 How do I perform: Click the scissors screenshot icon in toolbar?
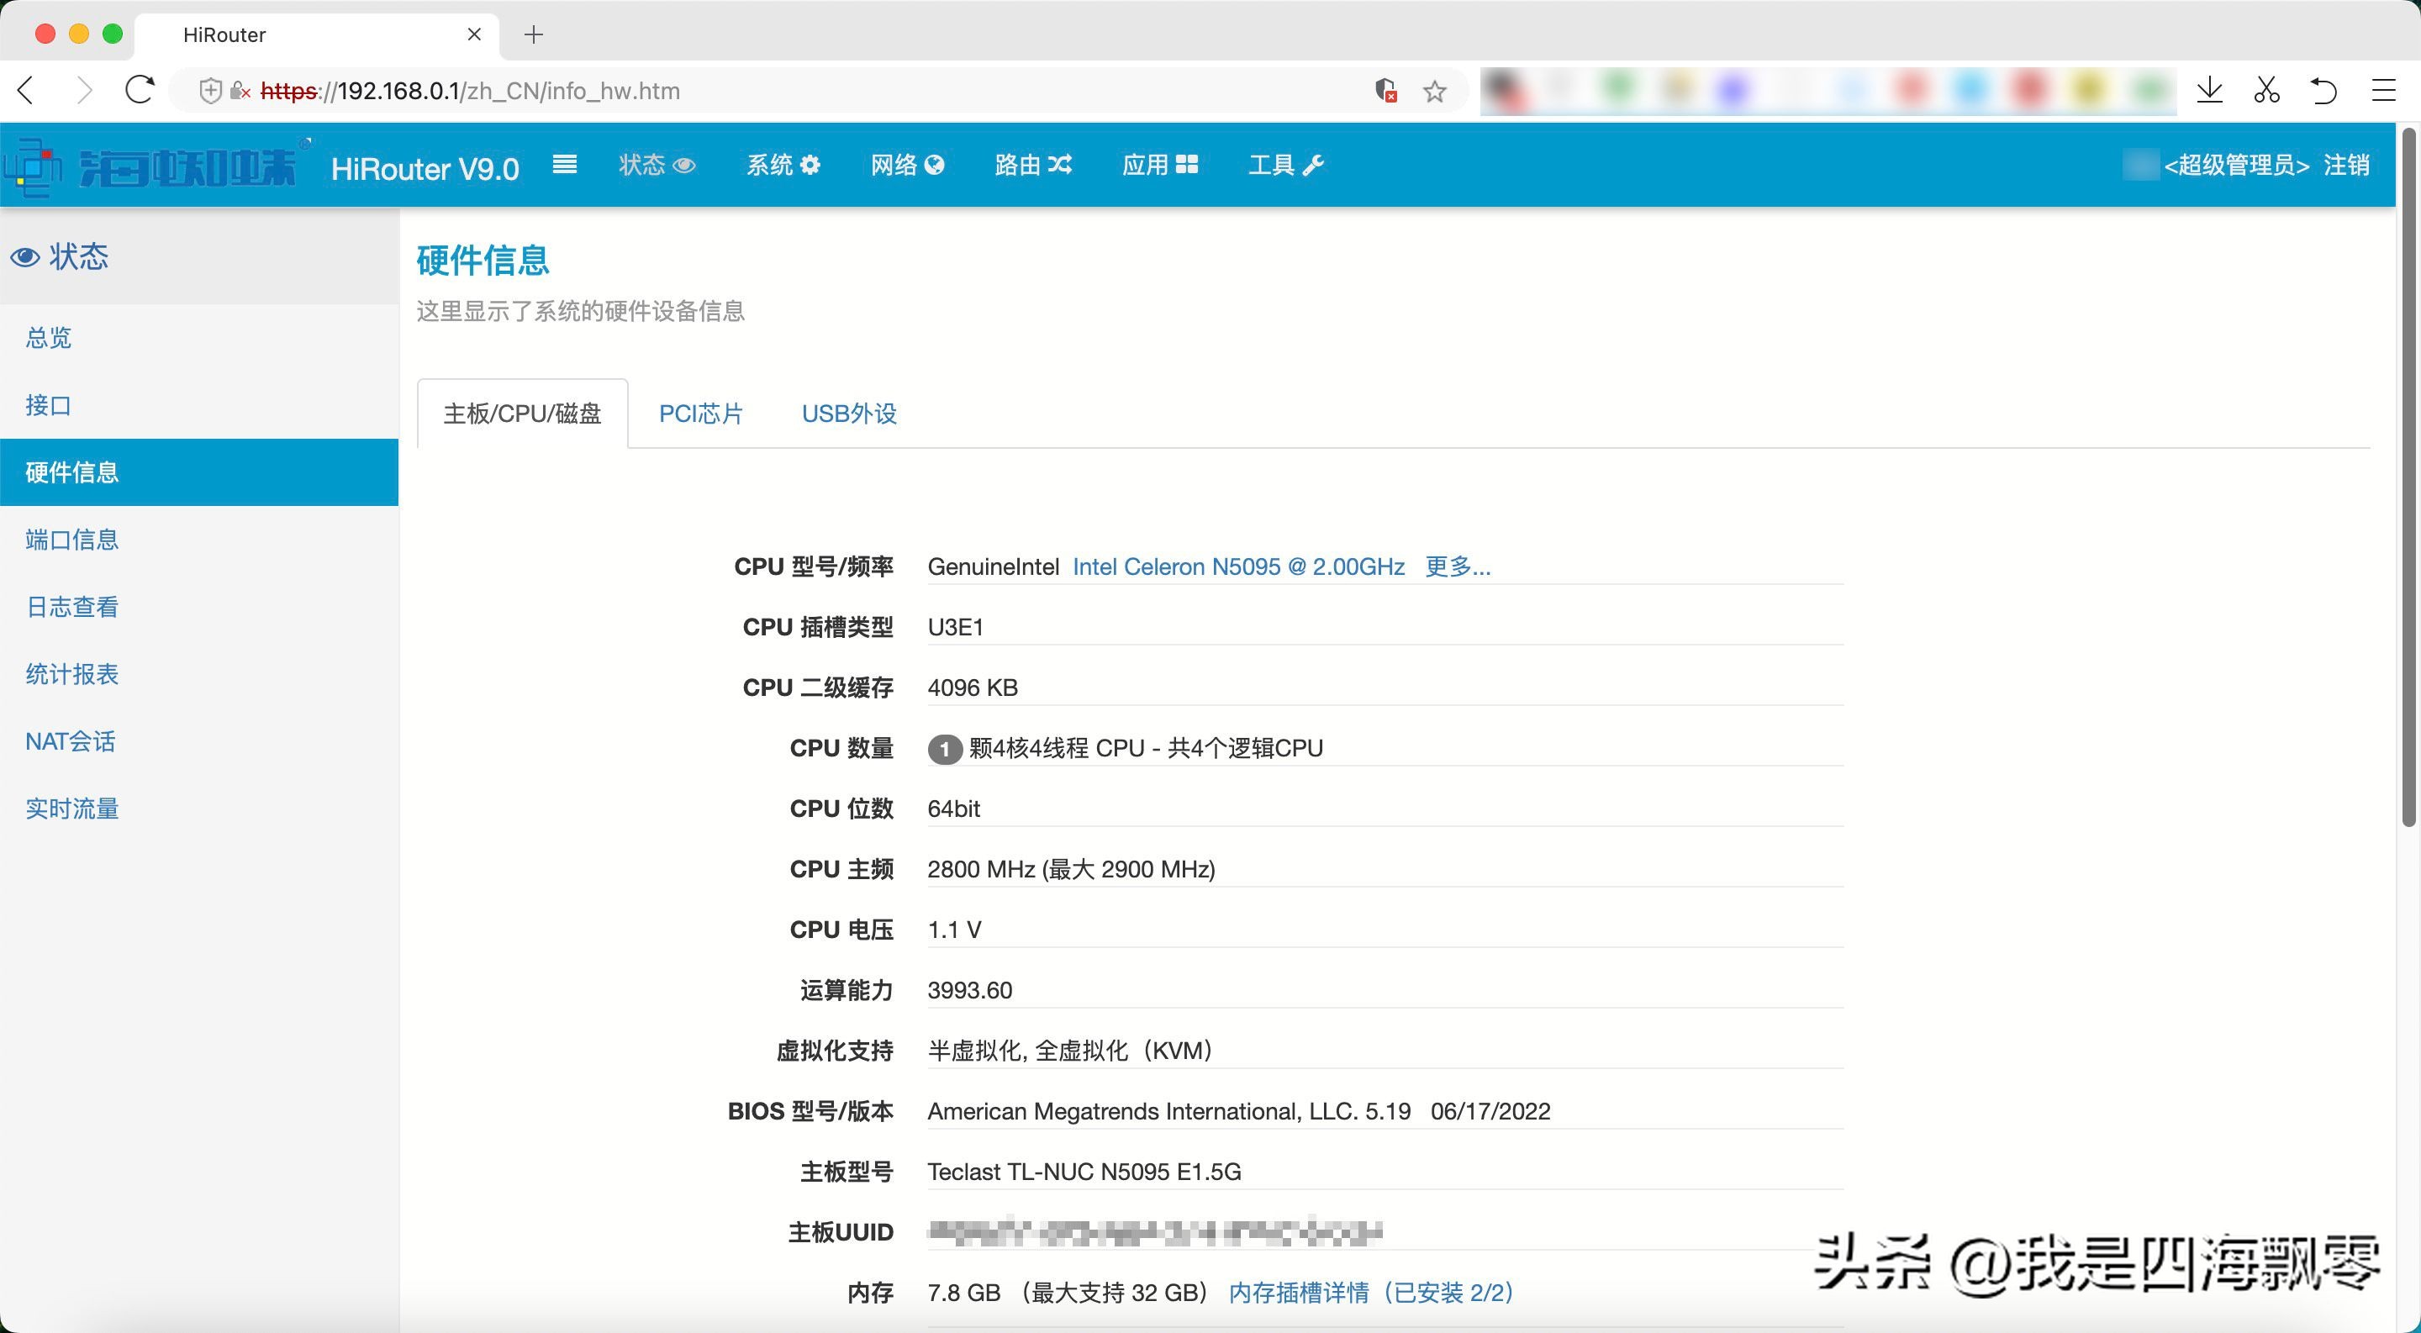(x=2267, y=90)
